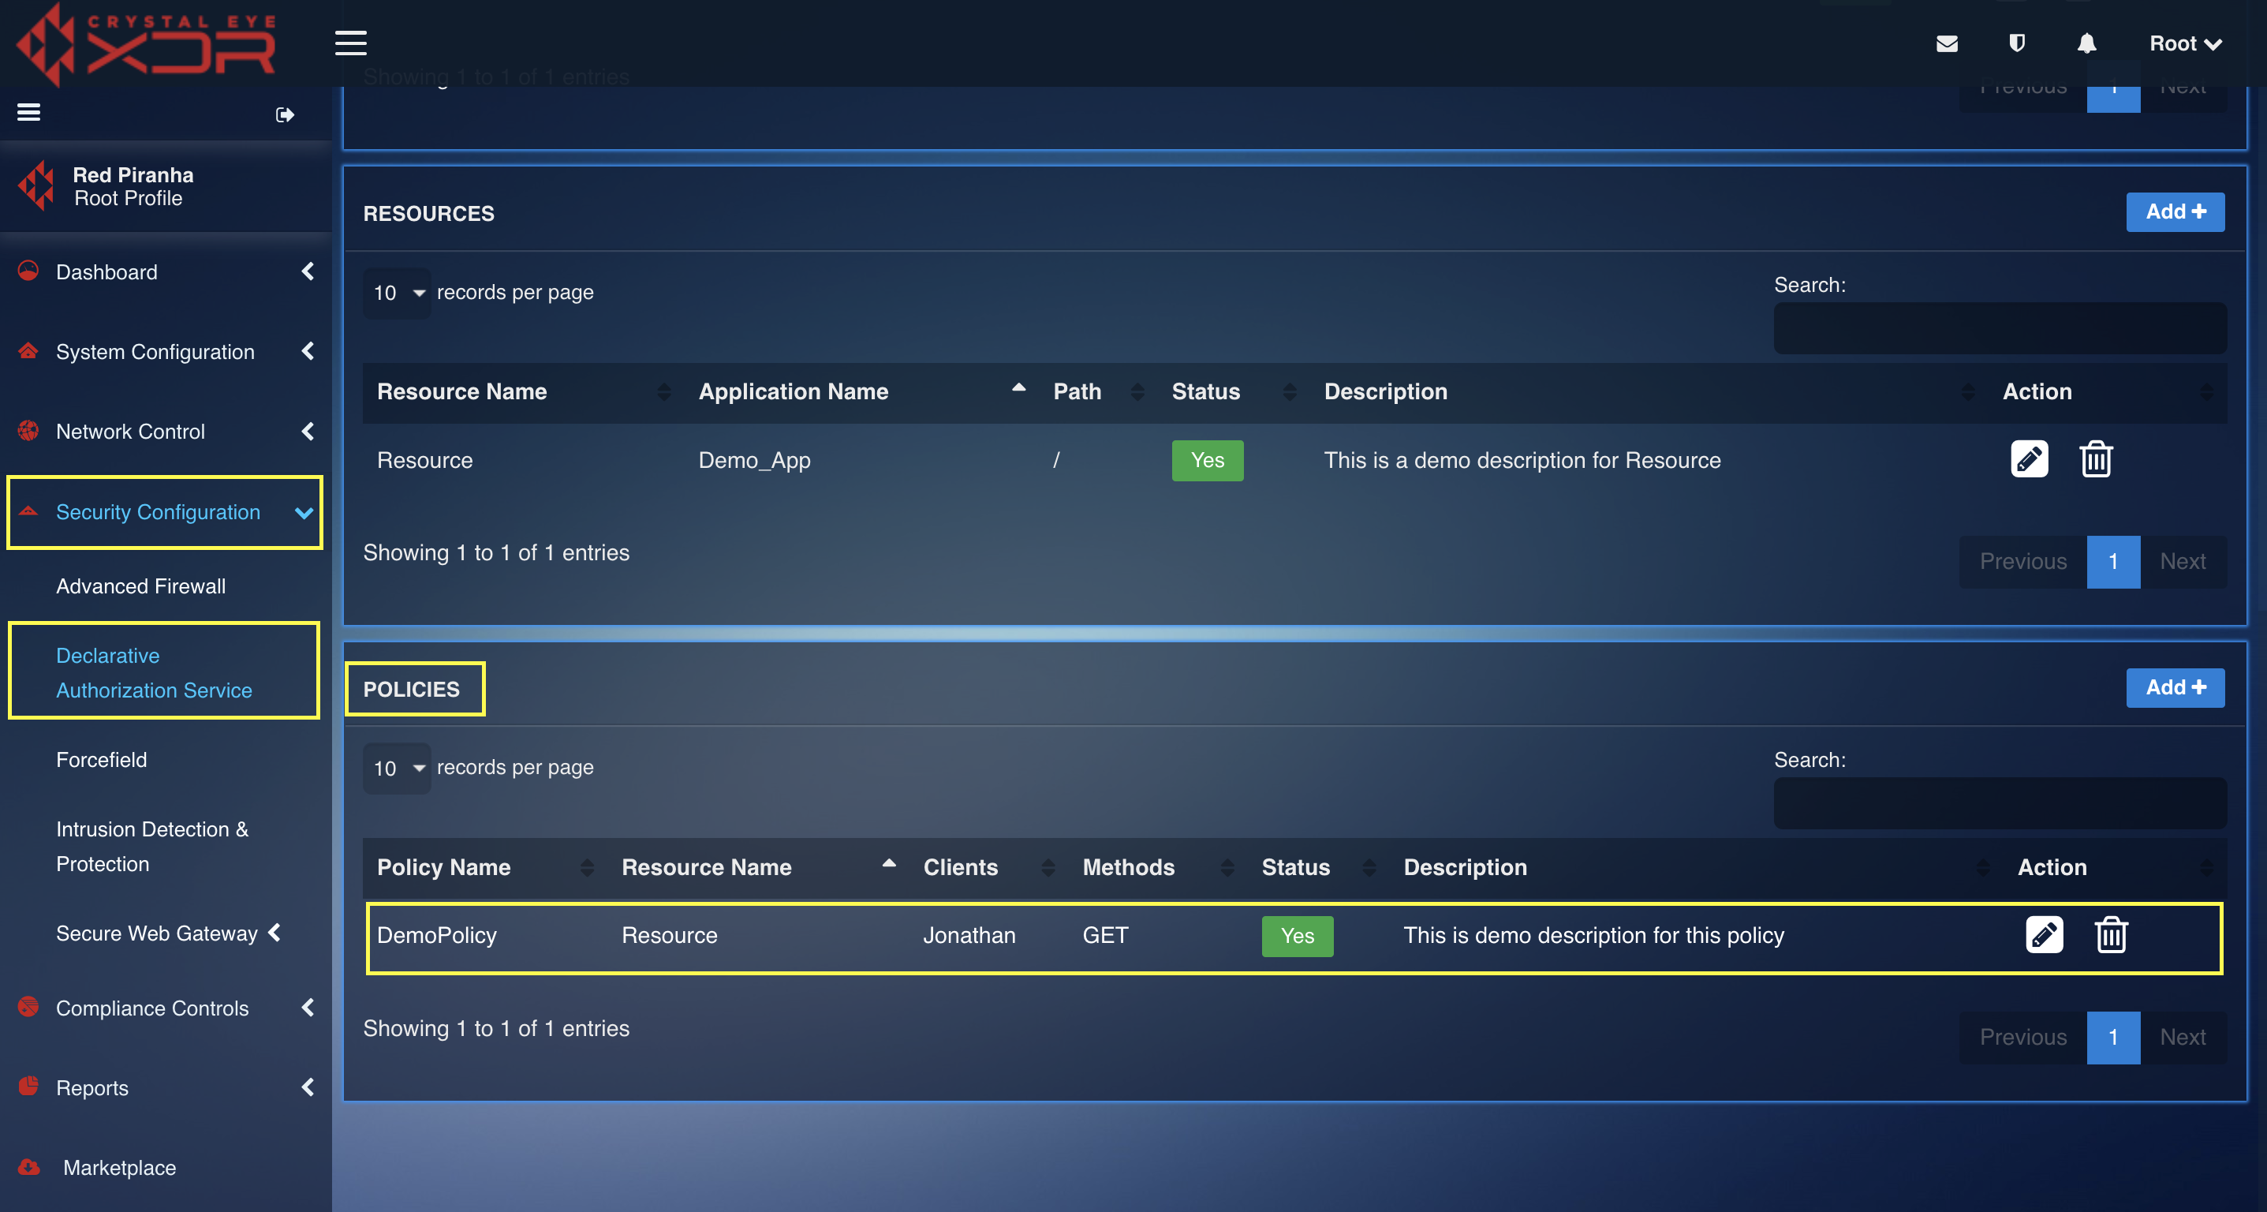Click Next in Resources pagination

pyautogui.click(x=2182, y=562)
